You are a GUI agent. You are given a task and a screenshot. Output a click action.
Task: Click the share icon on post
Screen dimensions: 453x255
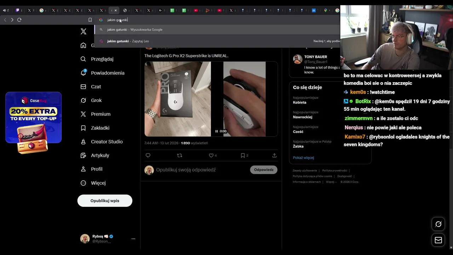pyautogui.click(x=274, y=155)
